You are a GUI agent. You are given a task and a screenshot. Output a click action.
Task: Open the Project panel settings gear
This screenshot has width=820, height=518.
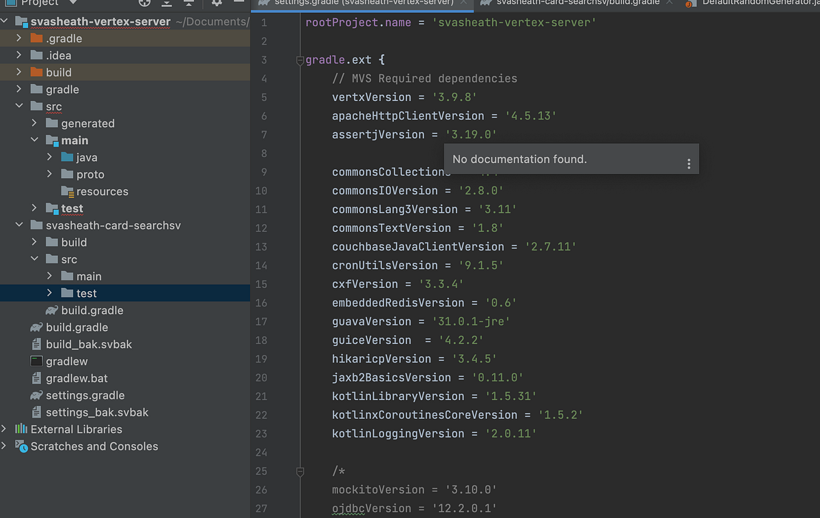pyautogui.click(x=217, y=4)
